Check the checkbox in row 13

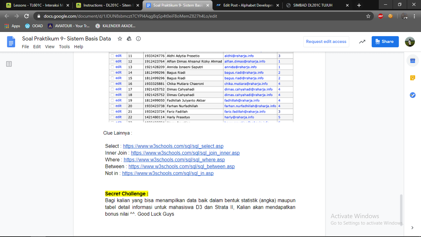tap(112, 67)
